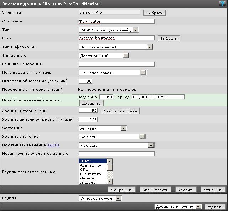
Task: Open the Группа Windows servers dropdown
Action: point(100,199)
